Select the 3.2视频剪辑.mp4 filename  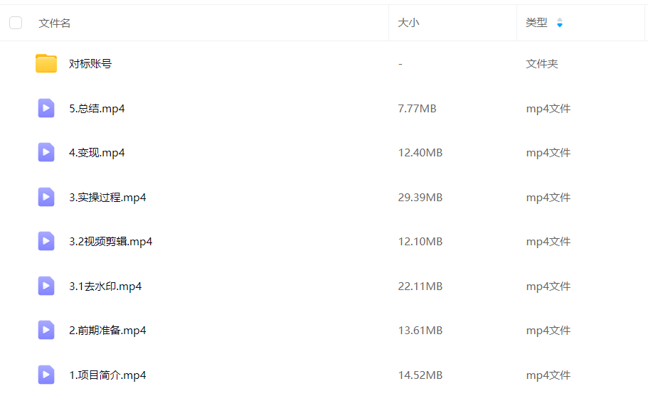pos(110,241)
